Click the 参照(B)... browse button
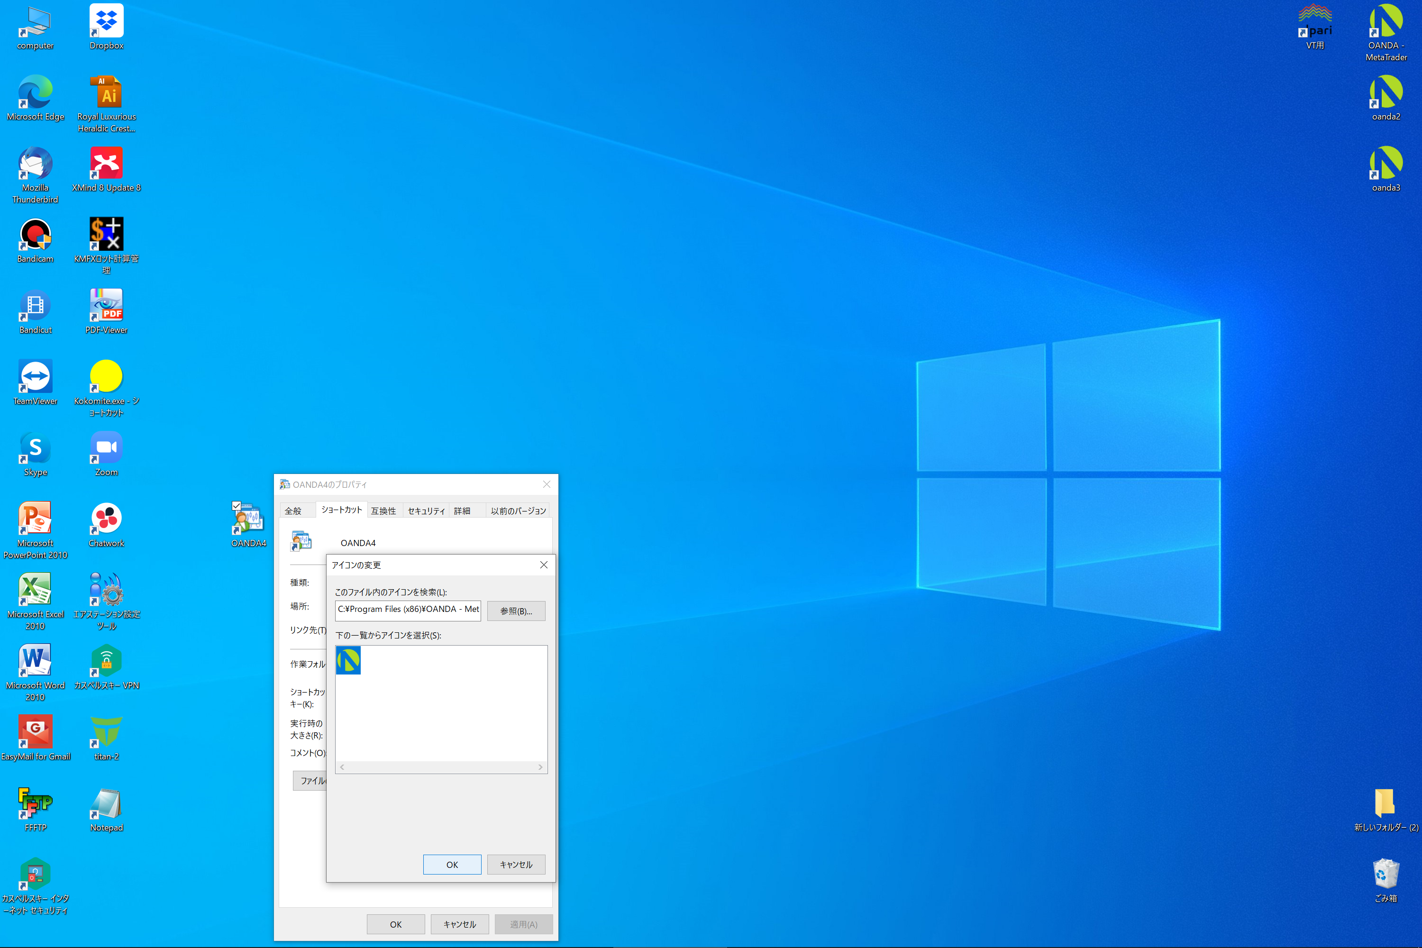 point(516,611)
